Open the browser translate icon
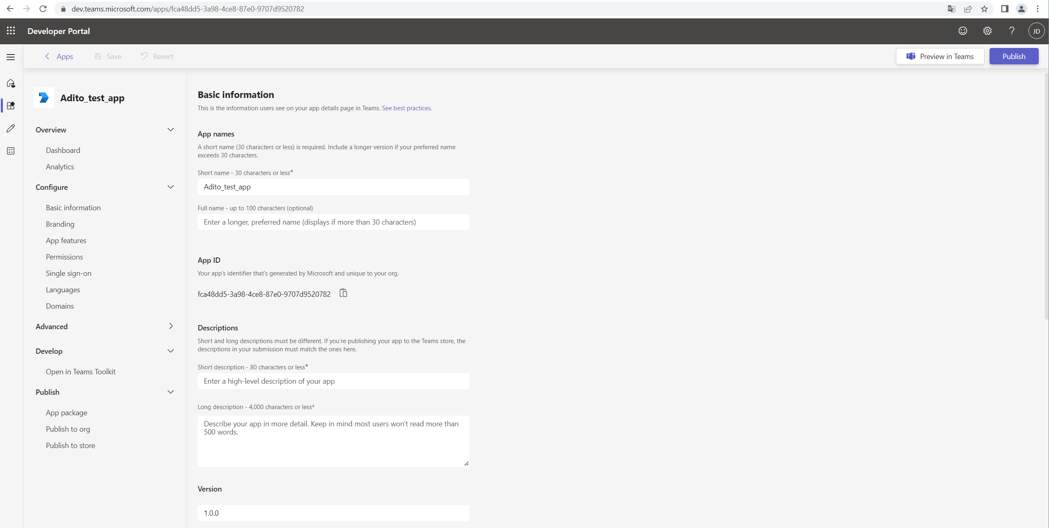 [951, 9]
